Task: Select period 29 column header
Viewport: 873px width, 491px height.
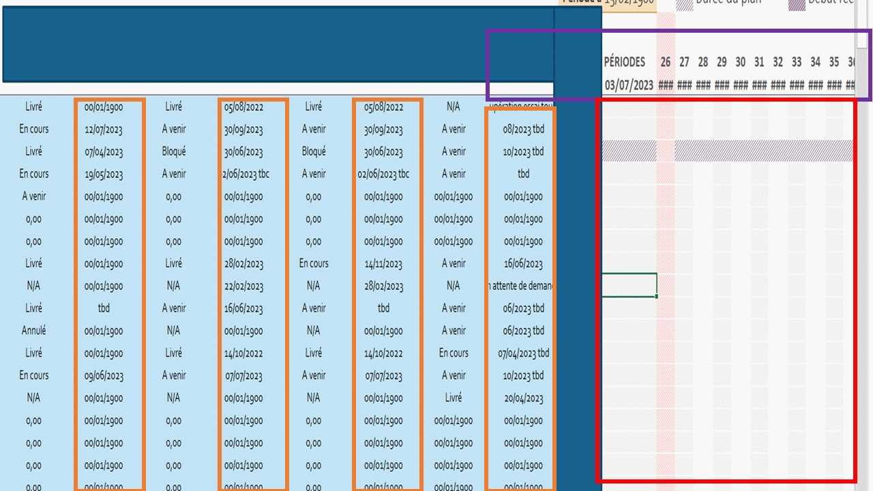Action: tap(722, 62)
